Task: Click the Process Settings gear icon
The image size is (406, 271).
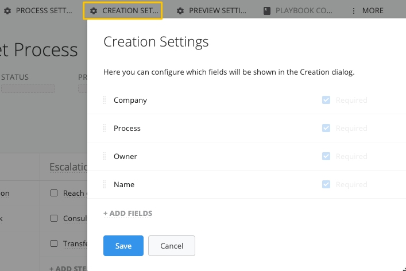Action: 7,11
